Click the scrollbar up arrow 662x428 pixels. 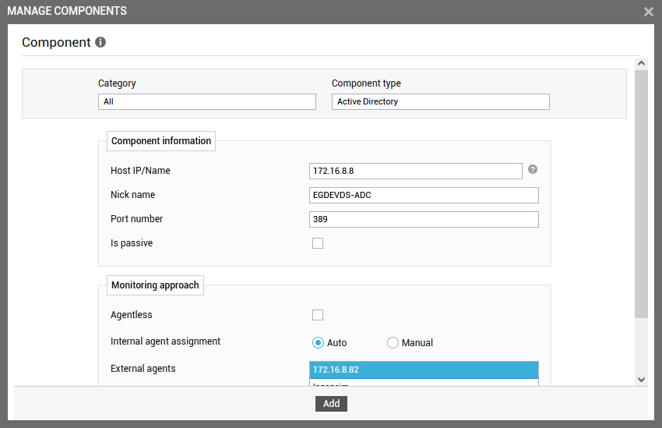pos(641,63)
